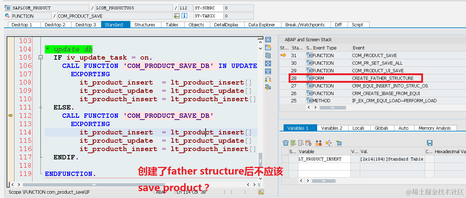Open the Memory Analysis tab
This screenshot has height=198, width=466.
coord(435,128)
